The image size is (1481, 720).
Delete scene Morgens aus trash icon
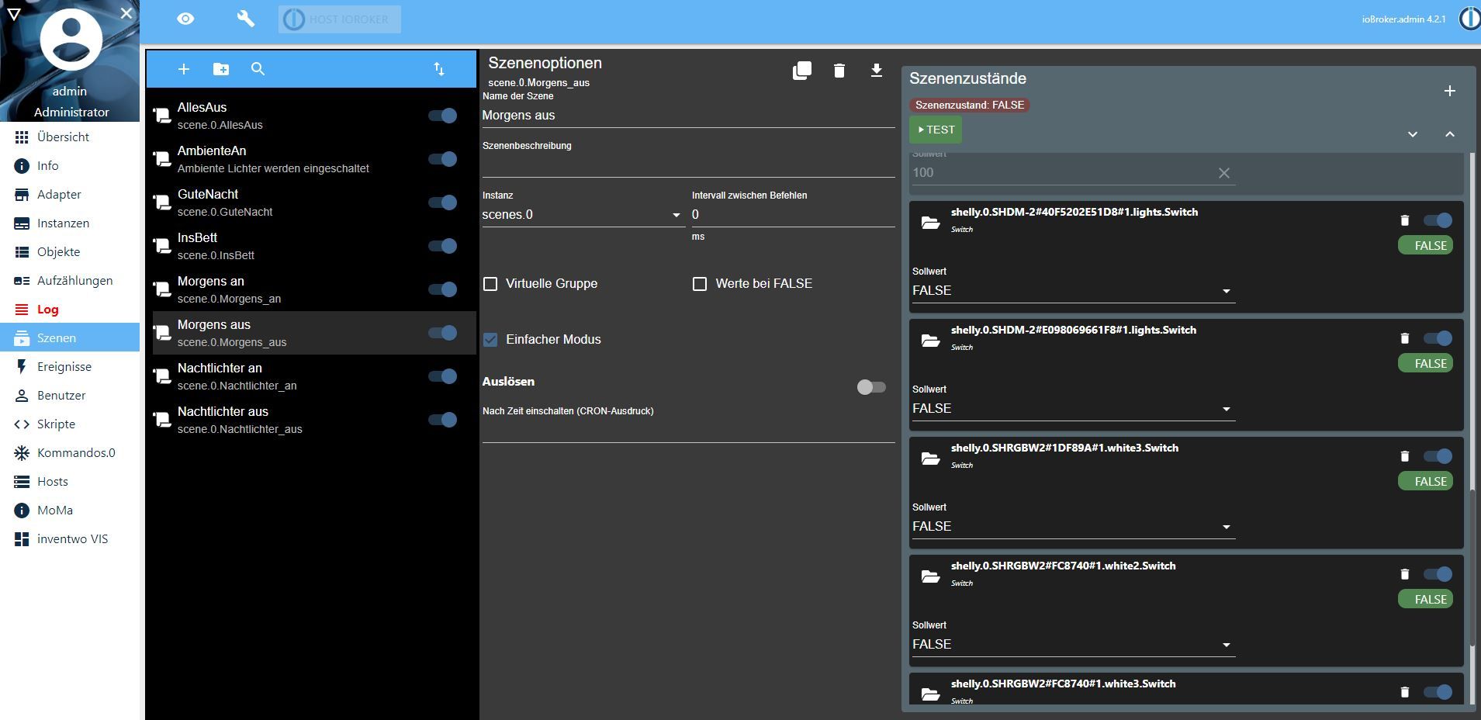pyautogui.click(x=839, y=71)
